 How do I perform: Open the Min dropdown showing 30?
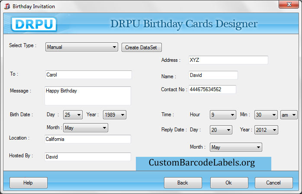266,115
